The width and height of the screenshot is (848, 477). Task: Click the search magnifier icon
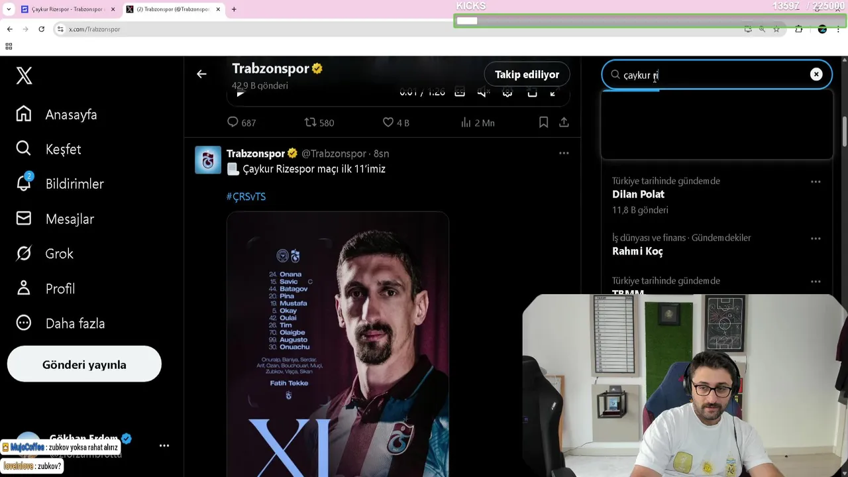(615, 75)
